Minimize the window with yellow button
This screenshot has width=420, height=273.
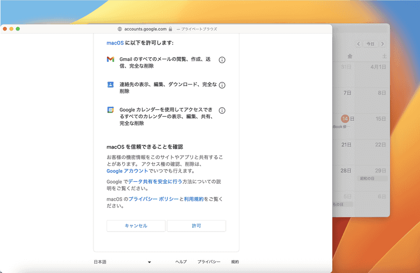click(x=11, y=29)
